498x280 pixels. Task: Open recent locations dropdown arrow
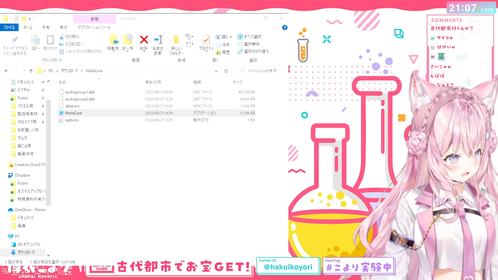[x=24, y=71]
